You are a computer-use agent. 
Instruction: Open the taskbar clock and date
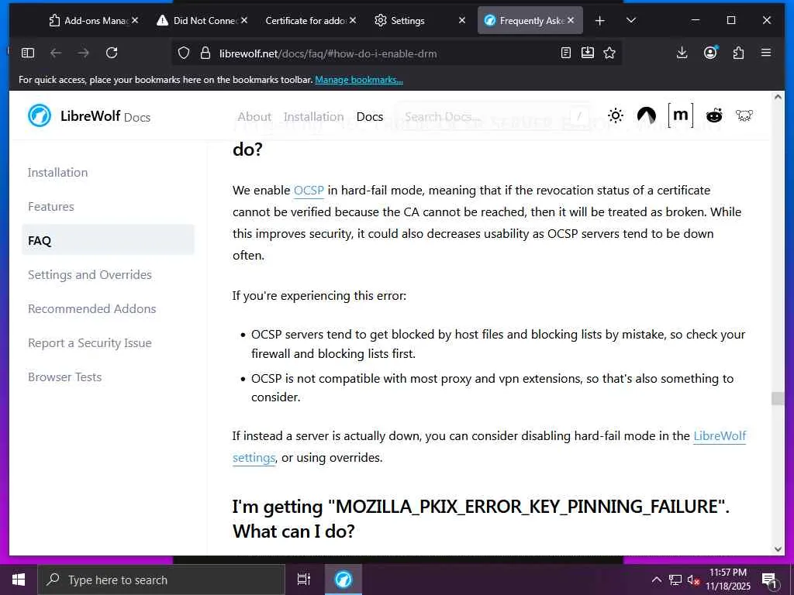click(x=728, y=580)
